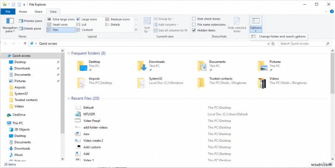The image size is (335, 168).
Task: Open the Navigation pane menu
Action: pyautogui.click(x=10, y=25)
